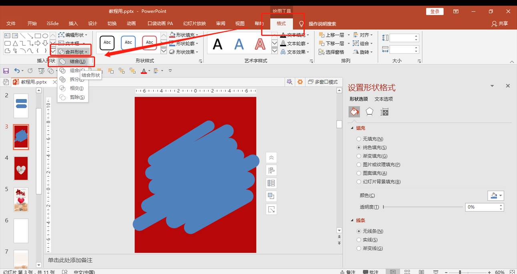Open the 形状填充 dropdown
This screenshot has height=274, width=517.
184,35
